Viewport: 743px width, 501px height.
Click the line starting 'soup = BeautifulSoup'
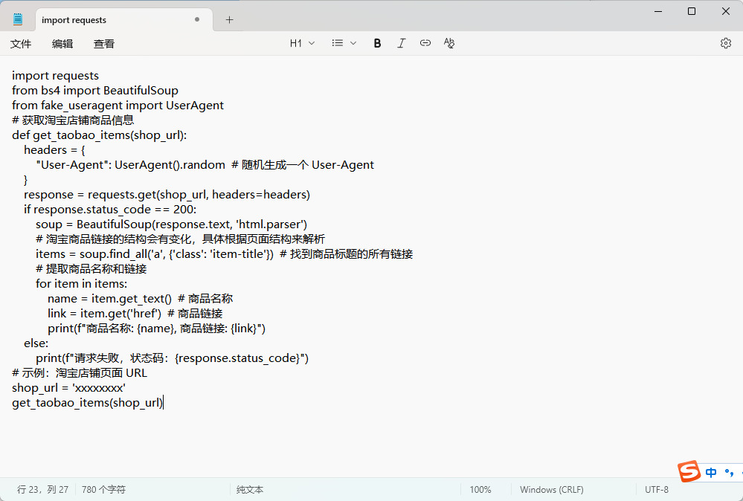pos(172,224)
